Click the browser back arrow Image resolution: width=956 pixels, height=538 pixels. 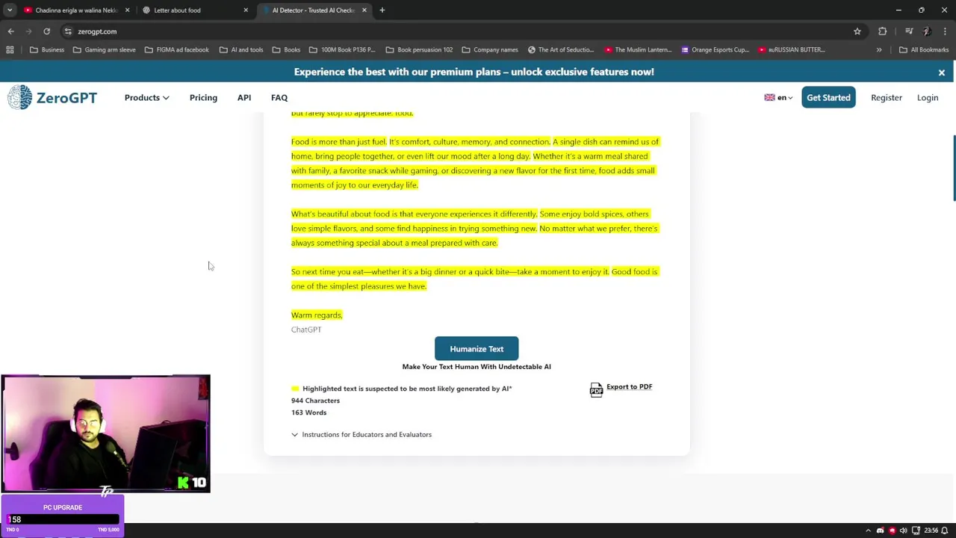coord(10,31)
